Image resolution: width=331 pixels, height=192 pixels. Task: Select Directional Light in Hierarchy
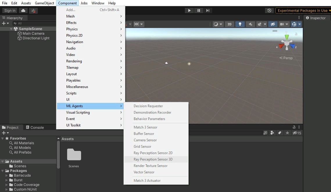point(36,38)
